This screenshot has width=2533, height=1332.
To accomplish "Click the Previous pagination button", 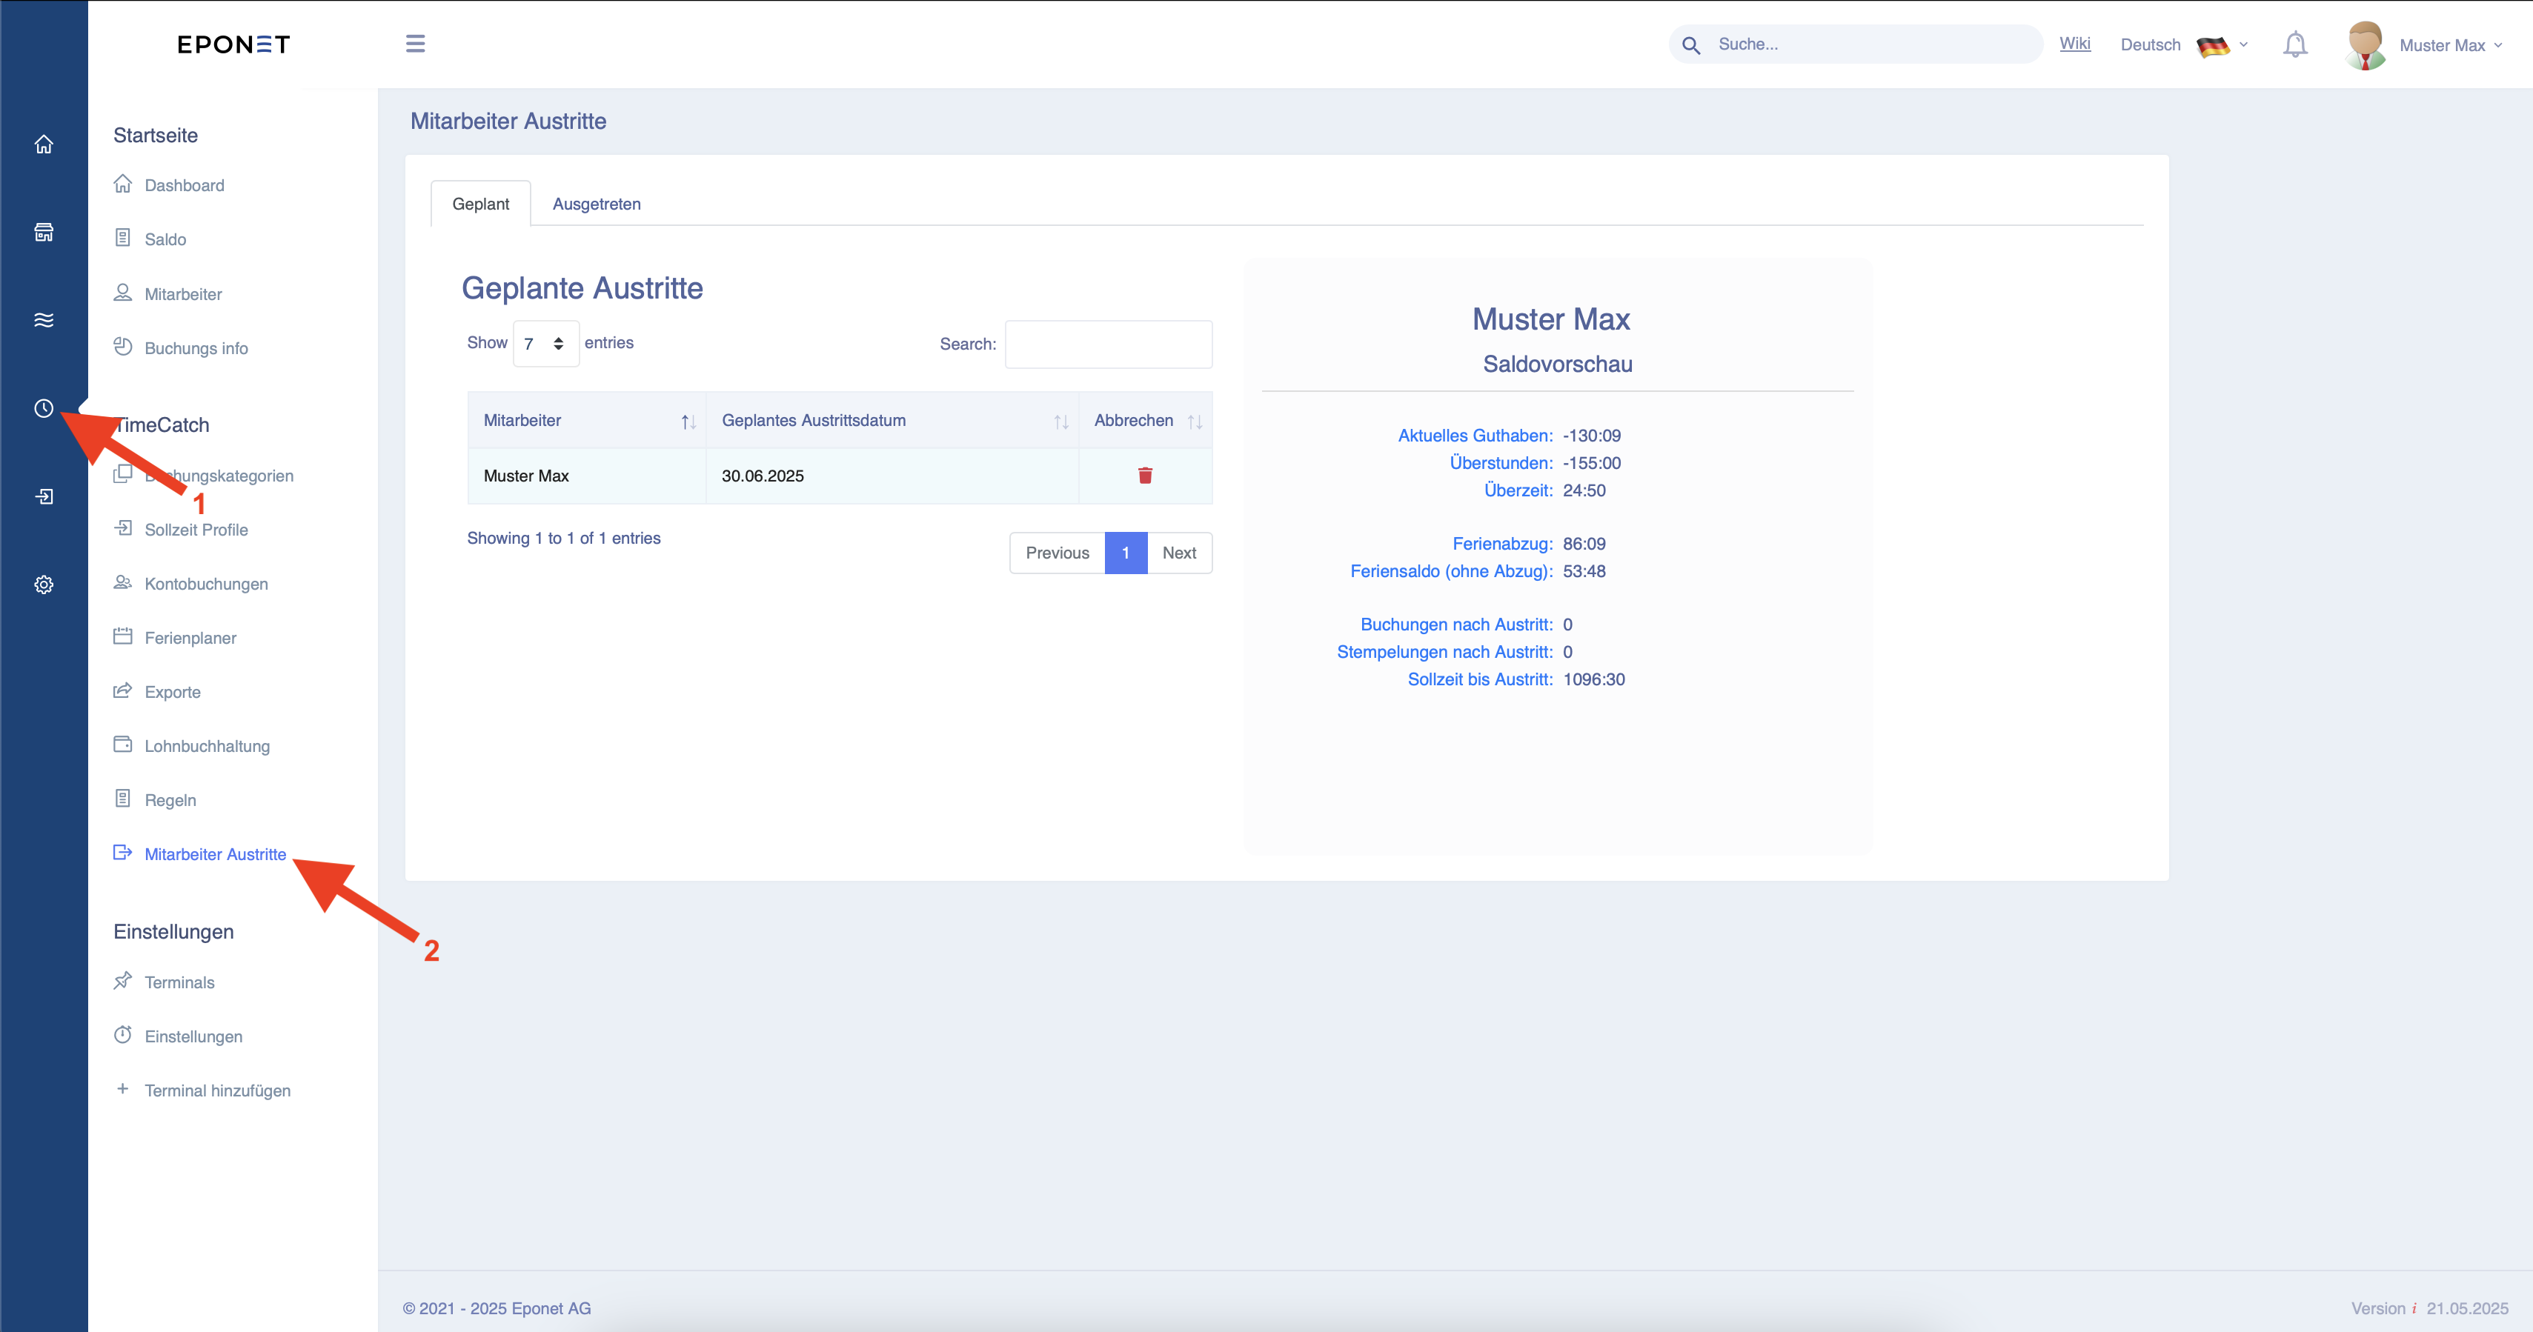I will pyautogui.click(x=1057, y=553).
